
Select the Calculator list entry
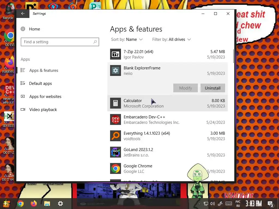(168, 103)
